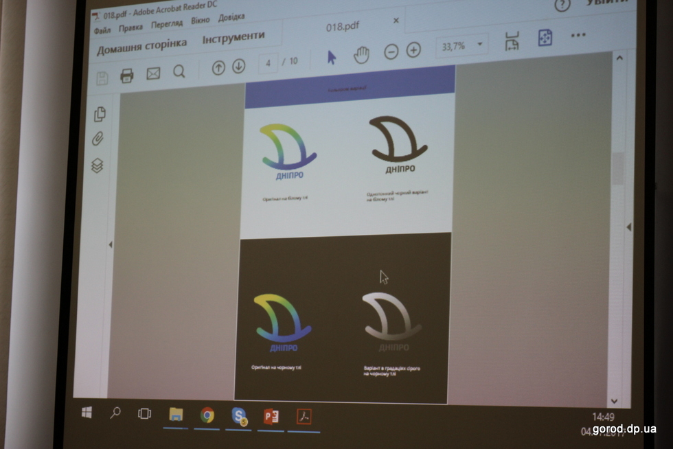673x449 pixels.
Task: Zoom in with plus button
Action: 413,50
